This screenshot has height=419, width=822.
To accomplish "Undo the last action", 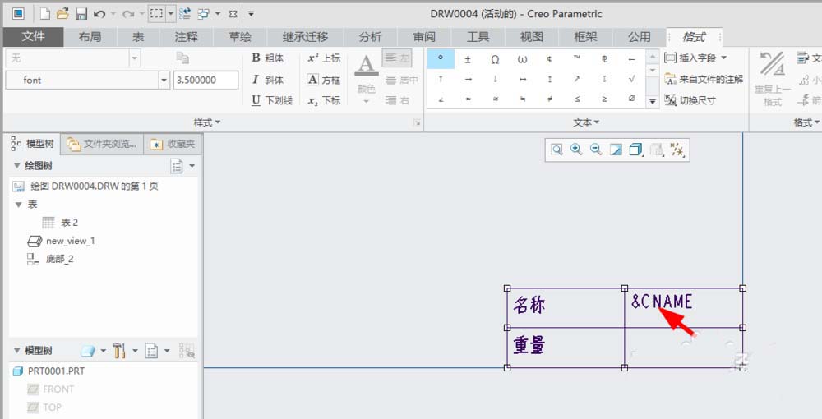I will (x=99, y=14).
